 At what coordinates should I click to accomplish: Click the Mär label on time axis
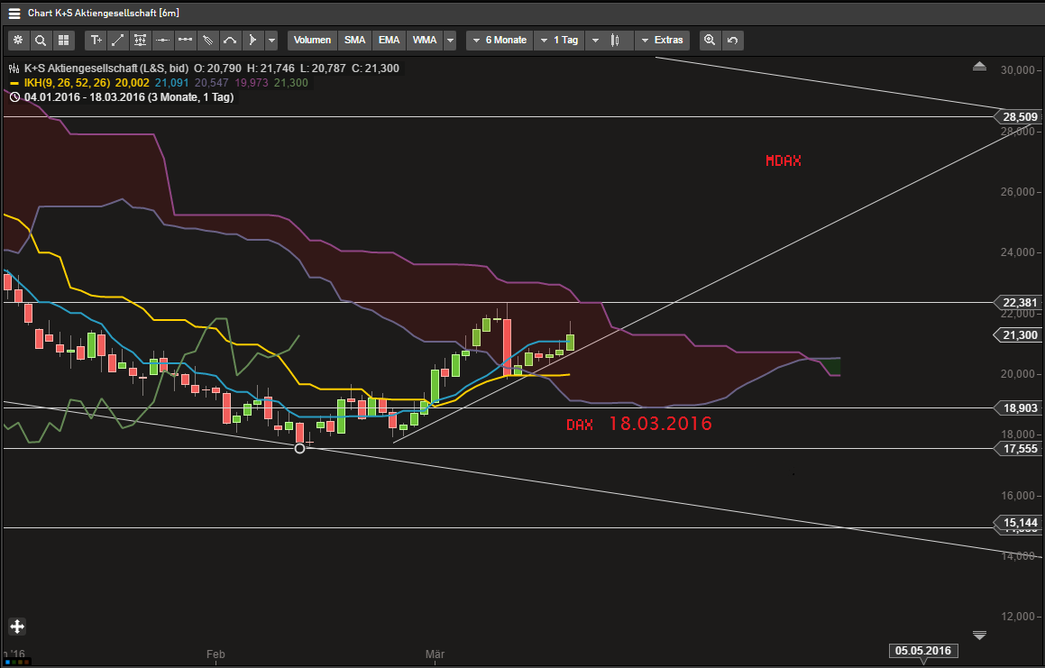click(x=435, y=654)
